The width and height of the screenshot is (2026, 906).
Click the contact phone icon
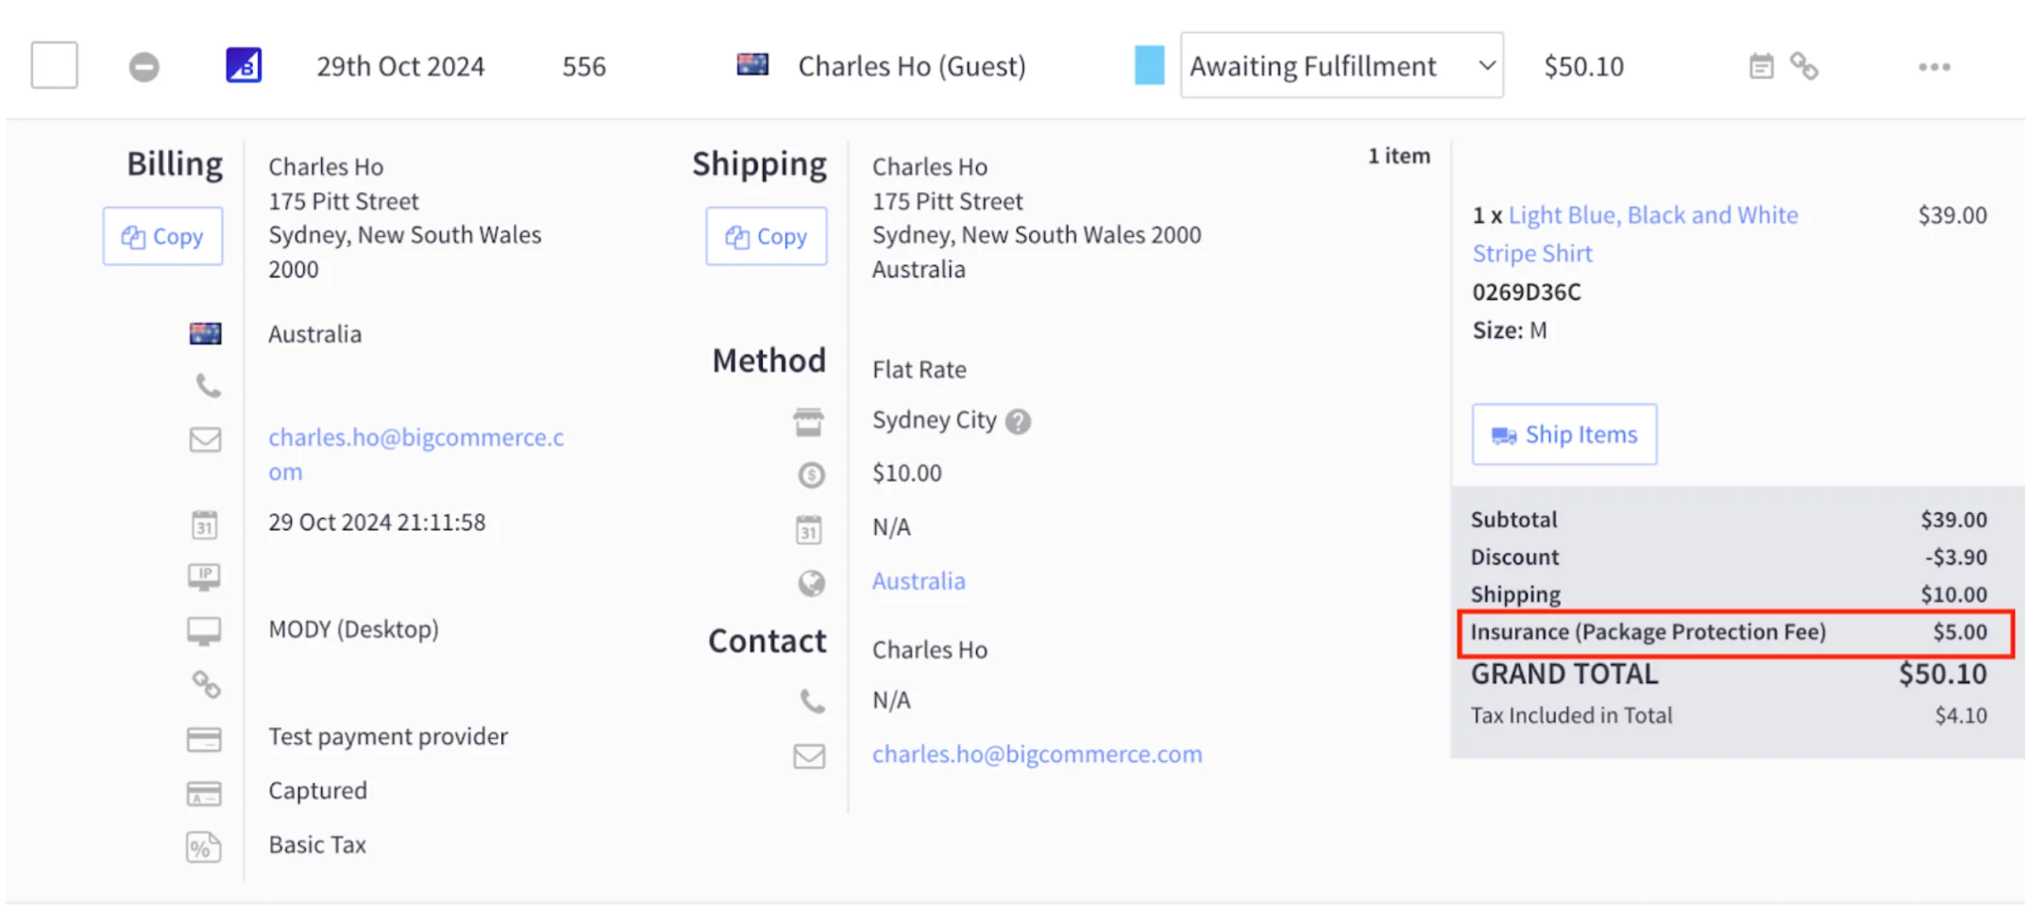point(812,700)
